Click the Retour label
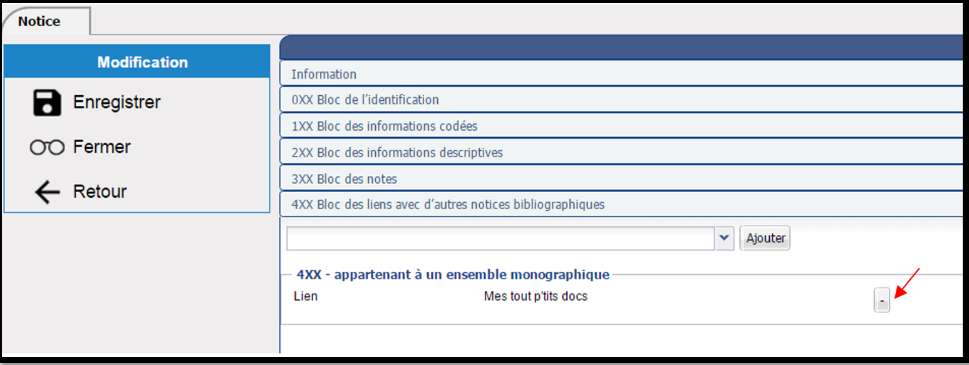This screenshot has height=365, width=969. 100,192
